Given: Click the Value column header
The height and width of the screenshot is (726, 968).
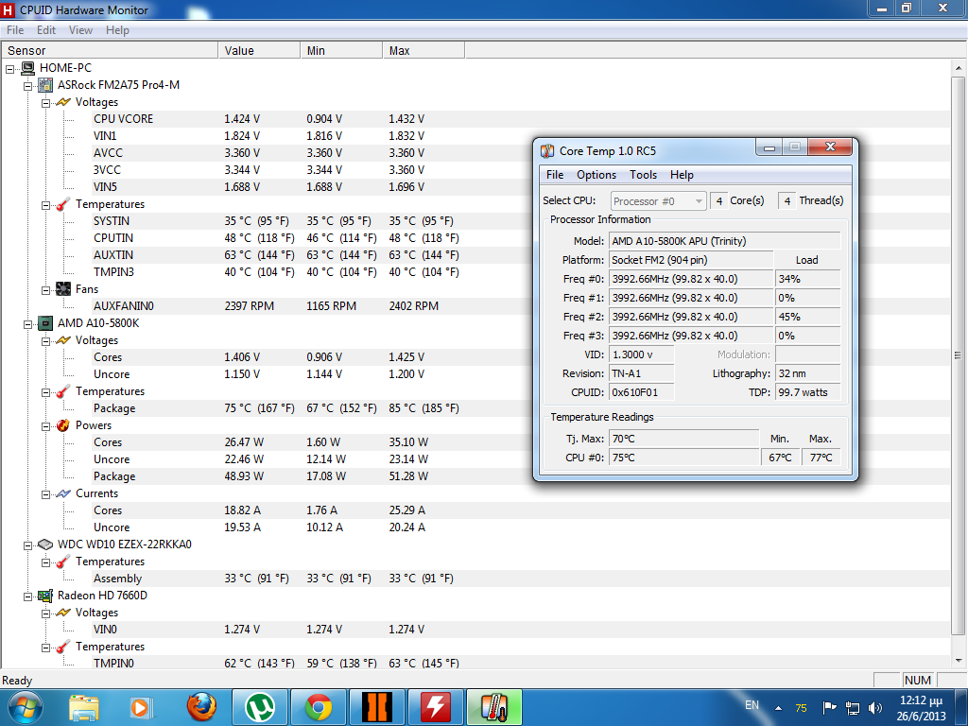Looking at the screenshot, I should [259, 51].
